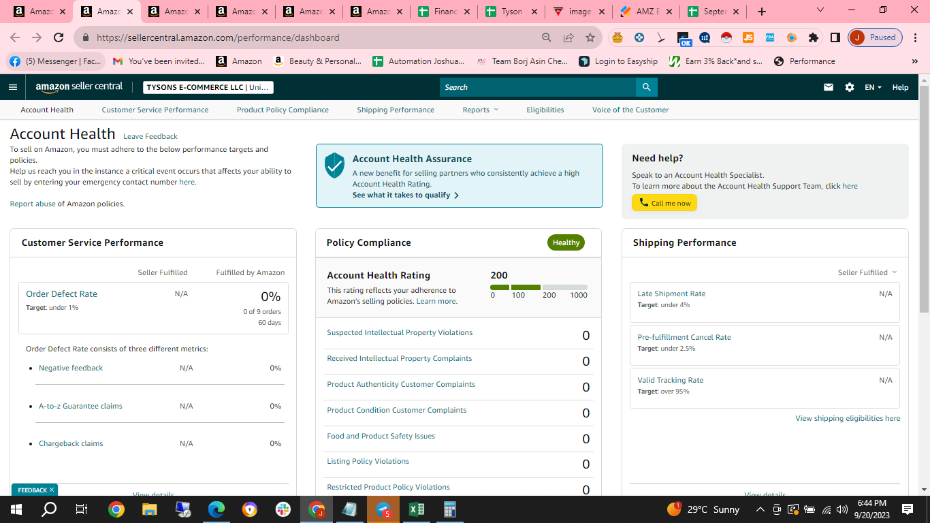Open the Reports dropdown menu
Viewport: 930px width, 523px height.
point(481,110)
